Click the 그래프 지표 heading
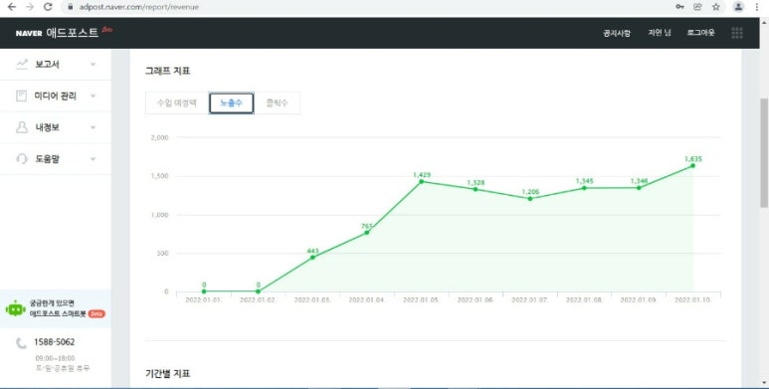769x389 pixels. click(168, 71)
